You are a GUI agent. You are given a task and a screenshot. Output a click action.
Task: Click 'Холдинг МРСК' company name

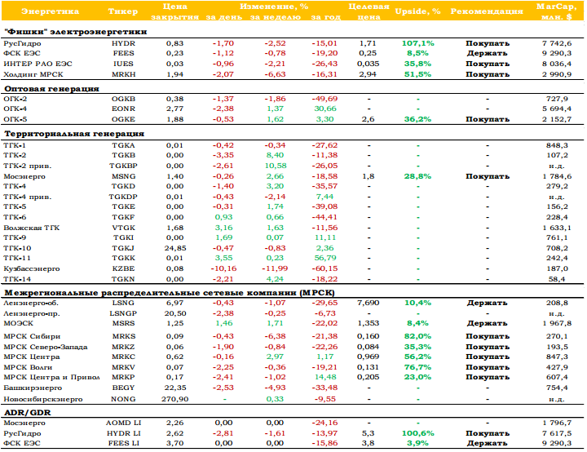coord(33,74)
